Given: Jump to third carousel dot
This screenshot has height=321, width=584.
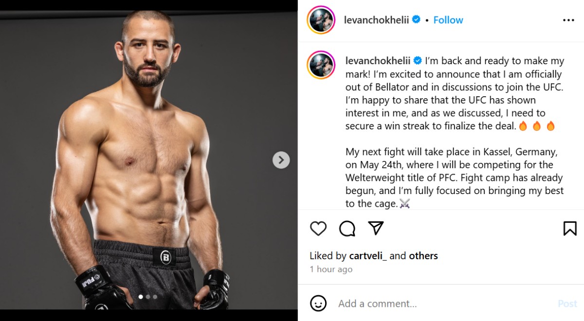Looking at the screenshot, I should [155, 297].
